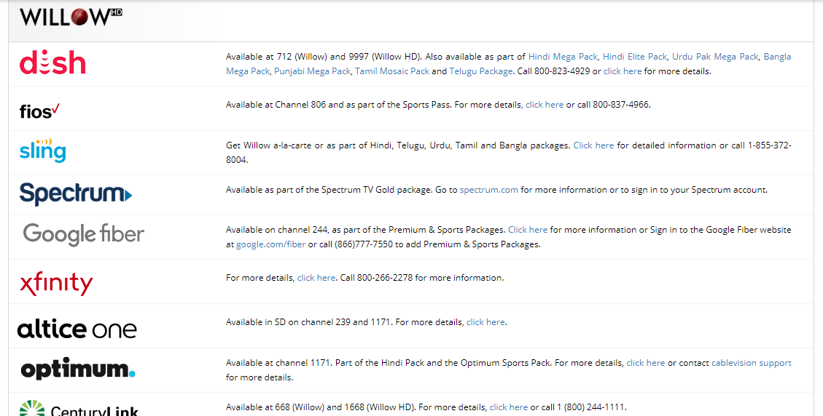The image size is (823, 416).
Task: Click the CenturyLink provider logo
Action: 79,409
